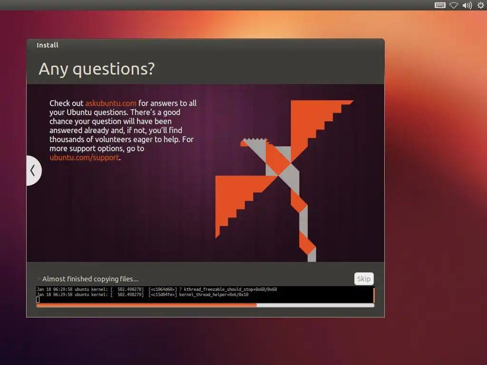Click the terminal cursor on the empty line
487x365 pixels.
pos(38,299)
